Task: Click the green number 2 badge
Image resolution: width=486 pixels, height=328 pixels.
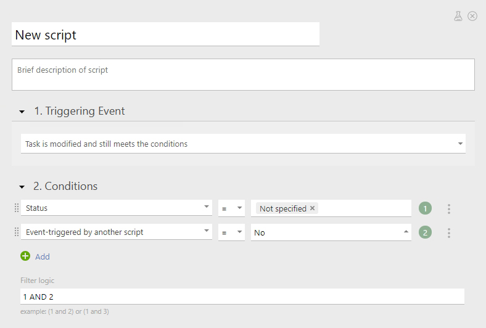Action: [x=425, y=232]
